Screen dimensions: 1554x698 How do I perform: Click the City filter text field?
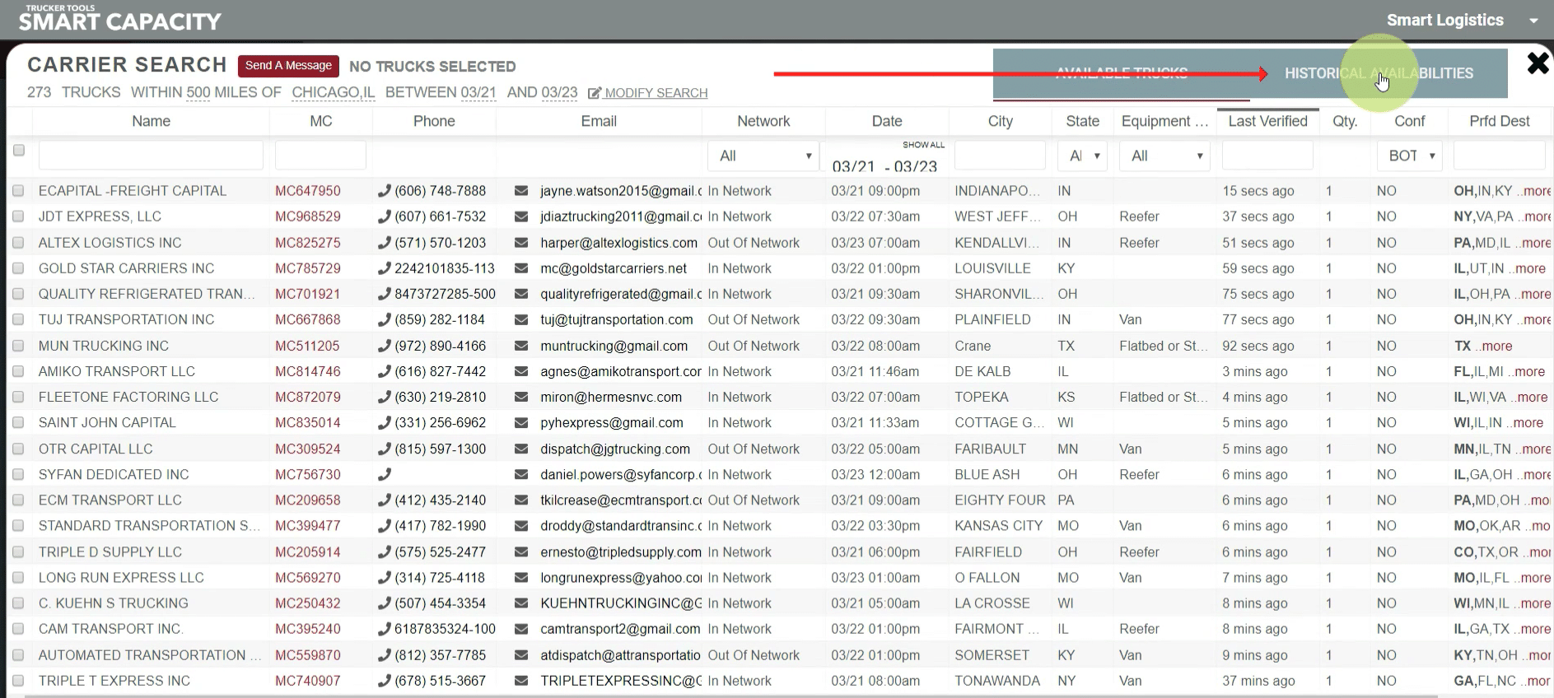pos(1000,156)
